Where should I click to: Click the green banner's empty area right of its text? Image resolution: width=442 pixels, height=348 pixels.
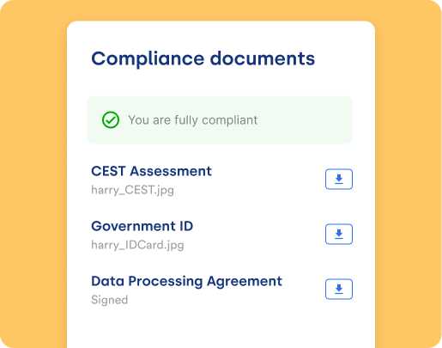pos(303,120)
